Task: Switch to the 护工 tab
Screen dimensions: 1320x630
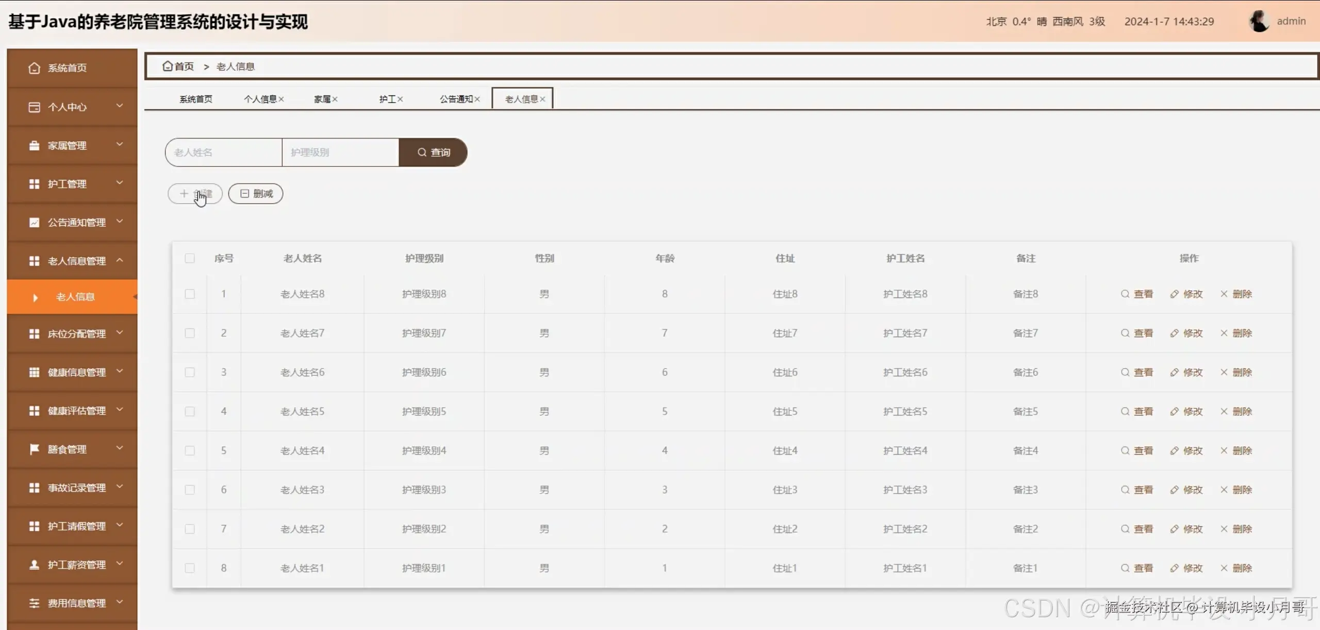Action: coord(387,99)
